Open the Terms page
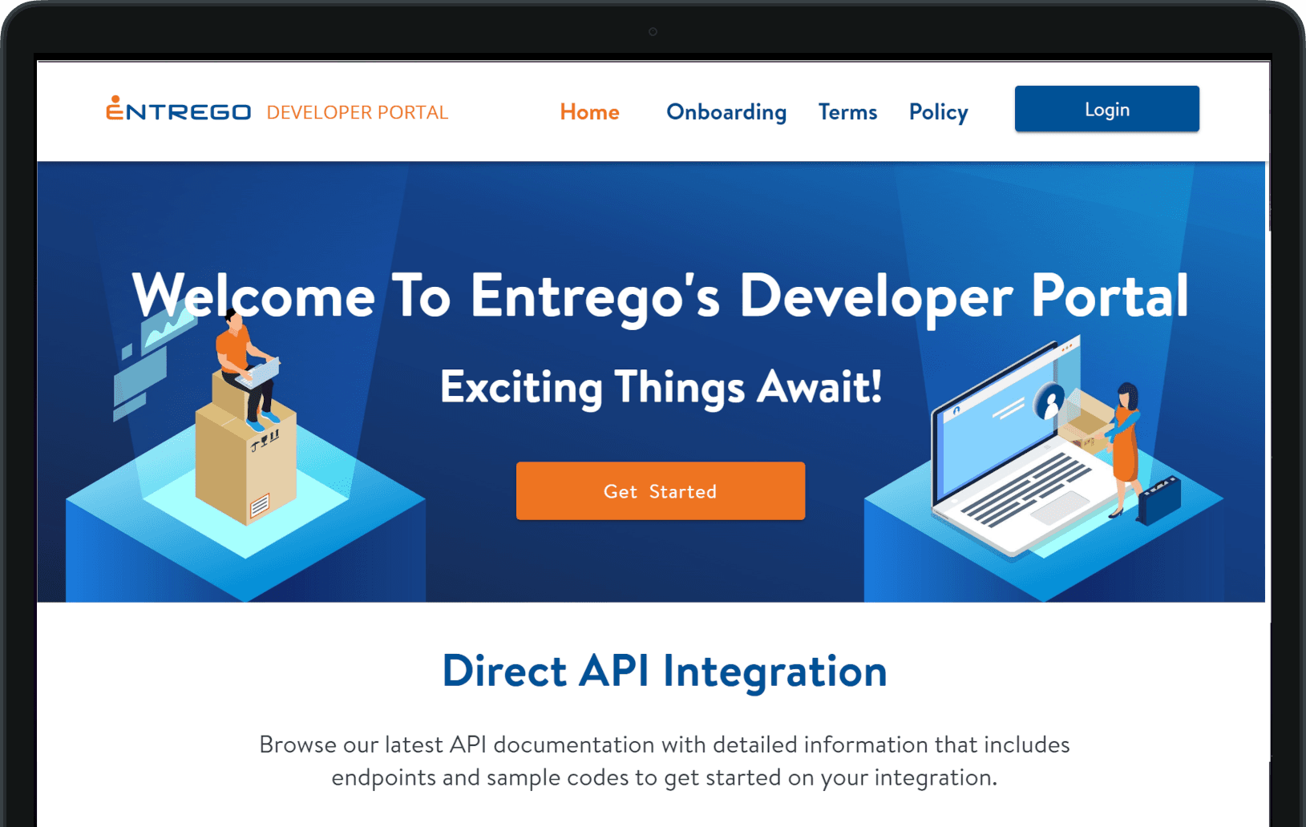Screen dimensions: 1306x827 coord(847,112)
